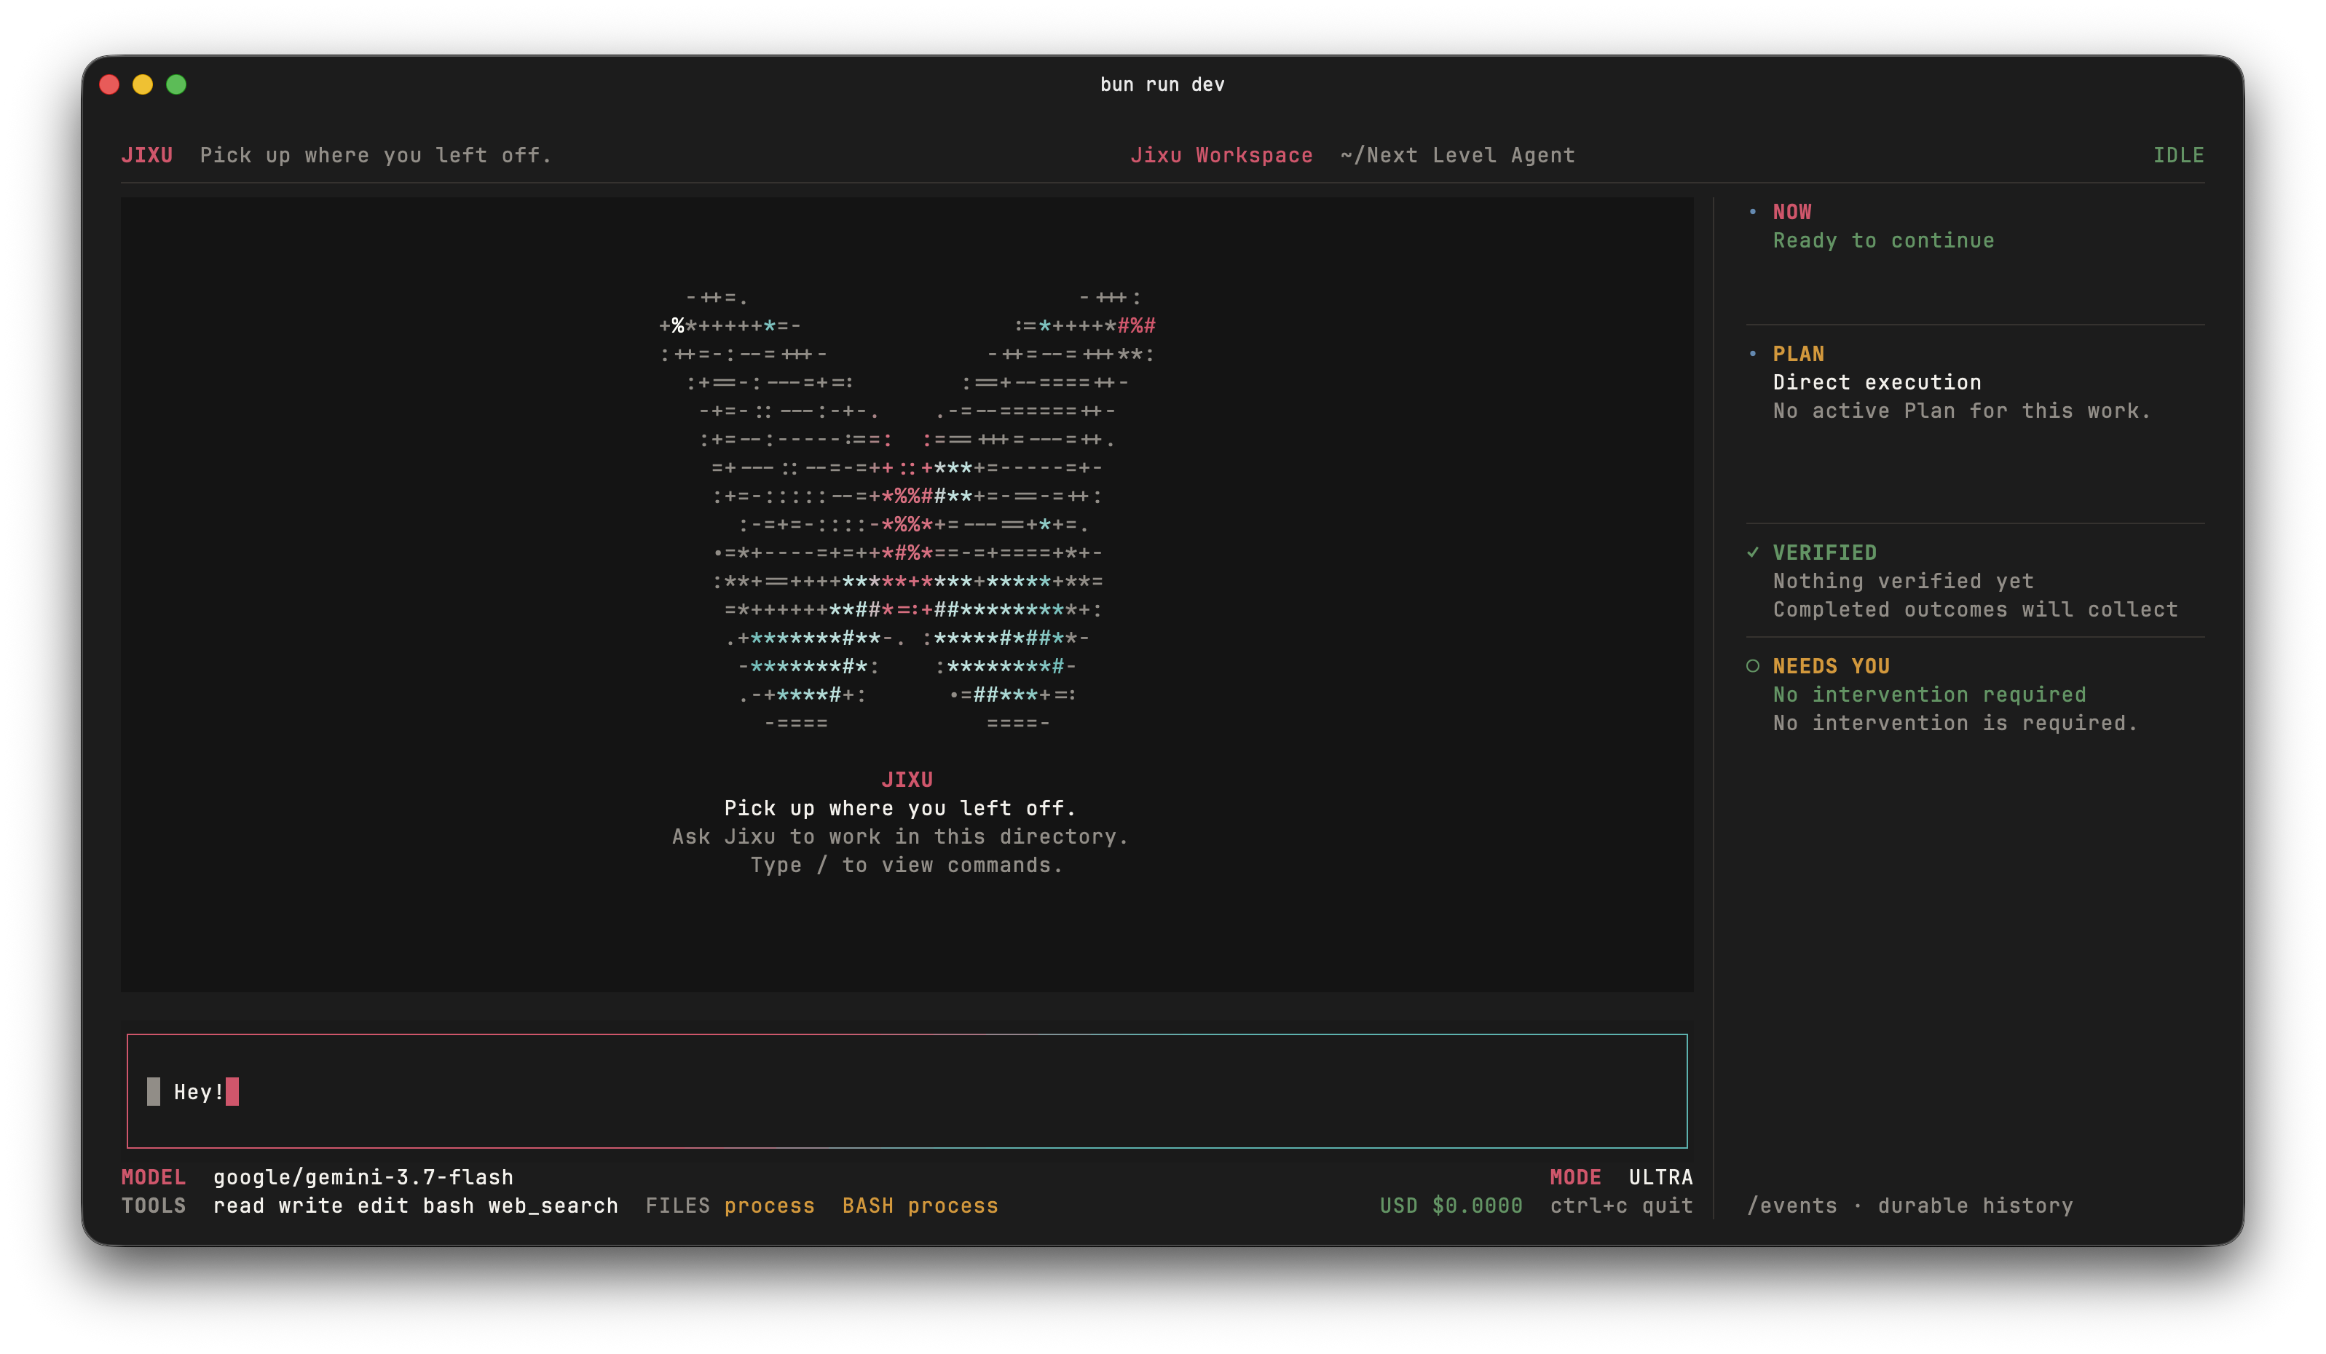Click 'Type / to view commands.' hint
Screen dimensions: 2326x1354
(907, 865)
